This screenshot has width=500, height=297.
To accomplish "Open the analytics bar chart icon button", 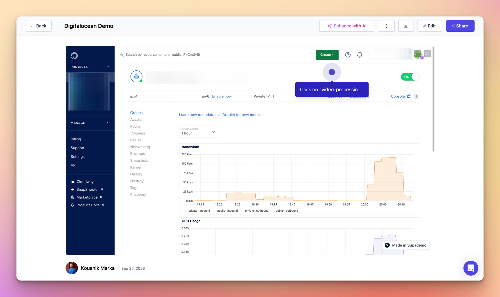I will coord(406,26).
